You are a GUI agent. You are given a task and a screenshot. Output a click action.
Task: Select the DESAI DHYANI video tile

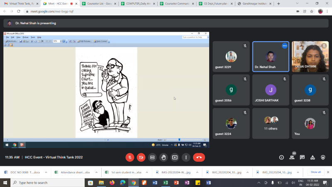tap(310, 57)
